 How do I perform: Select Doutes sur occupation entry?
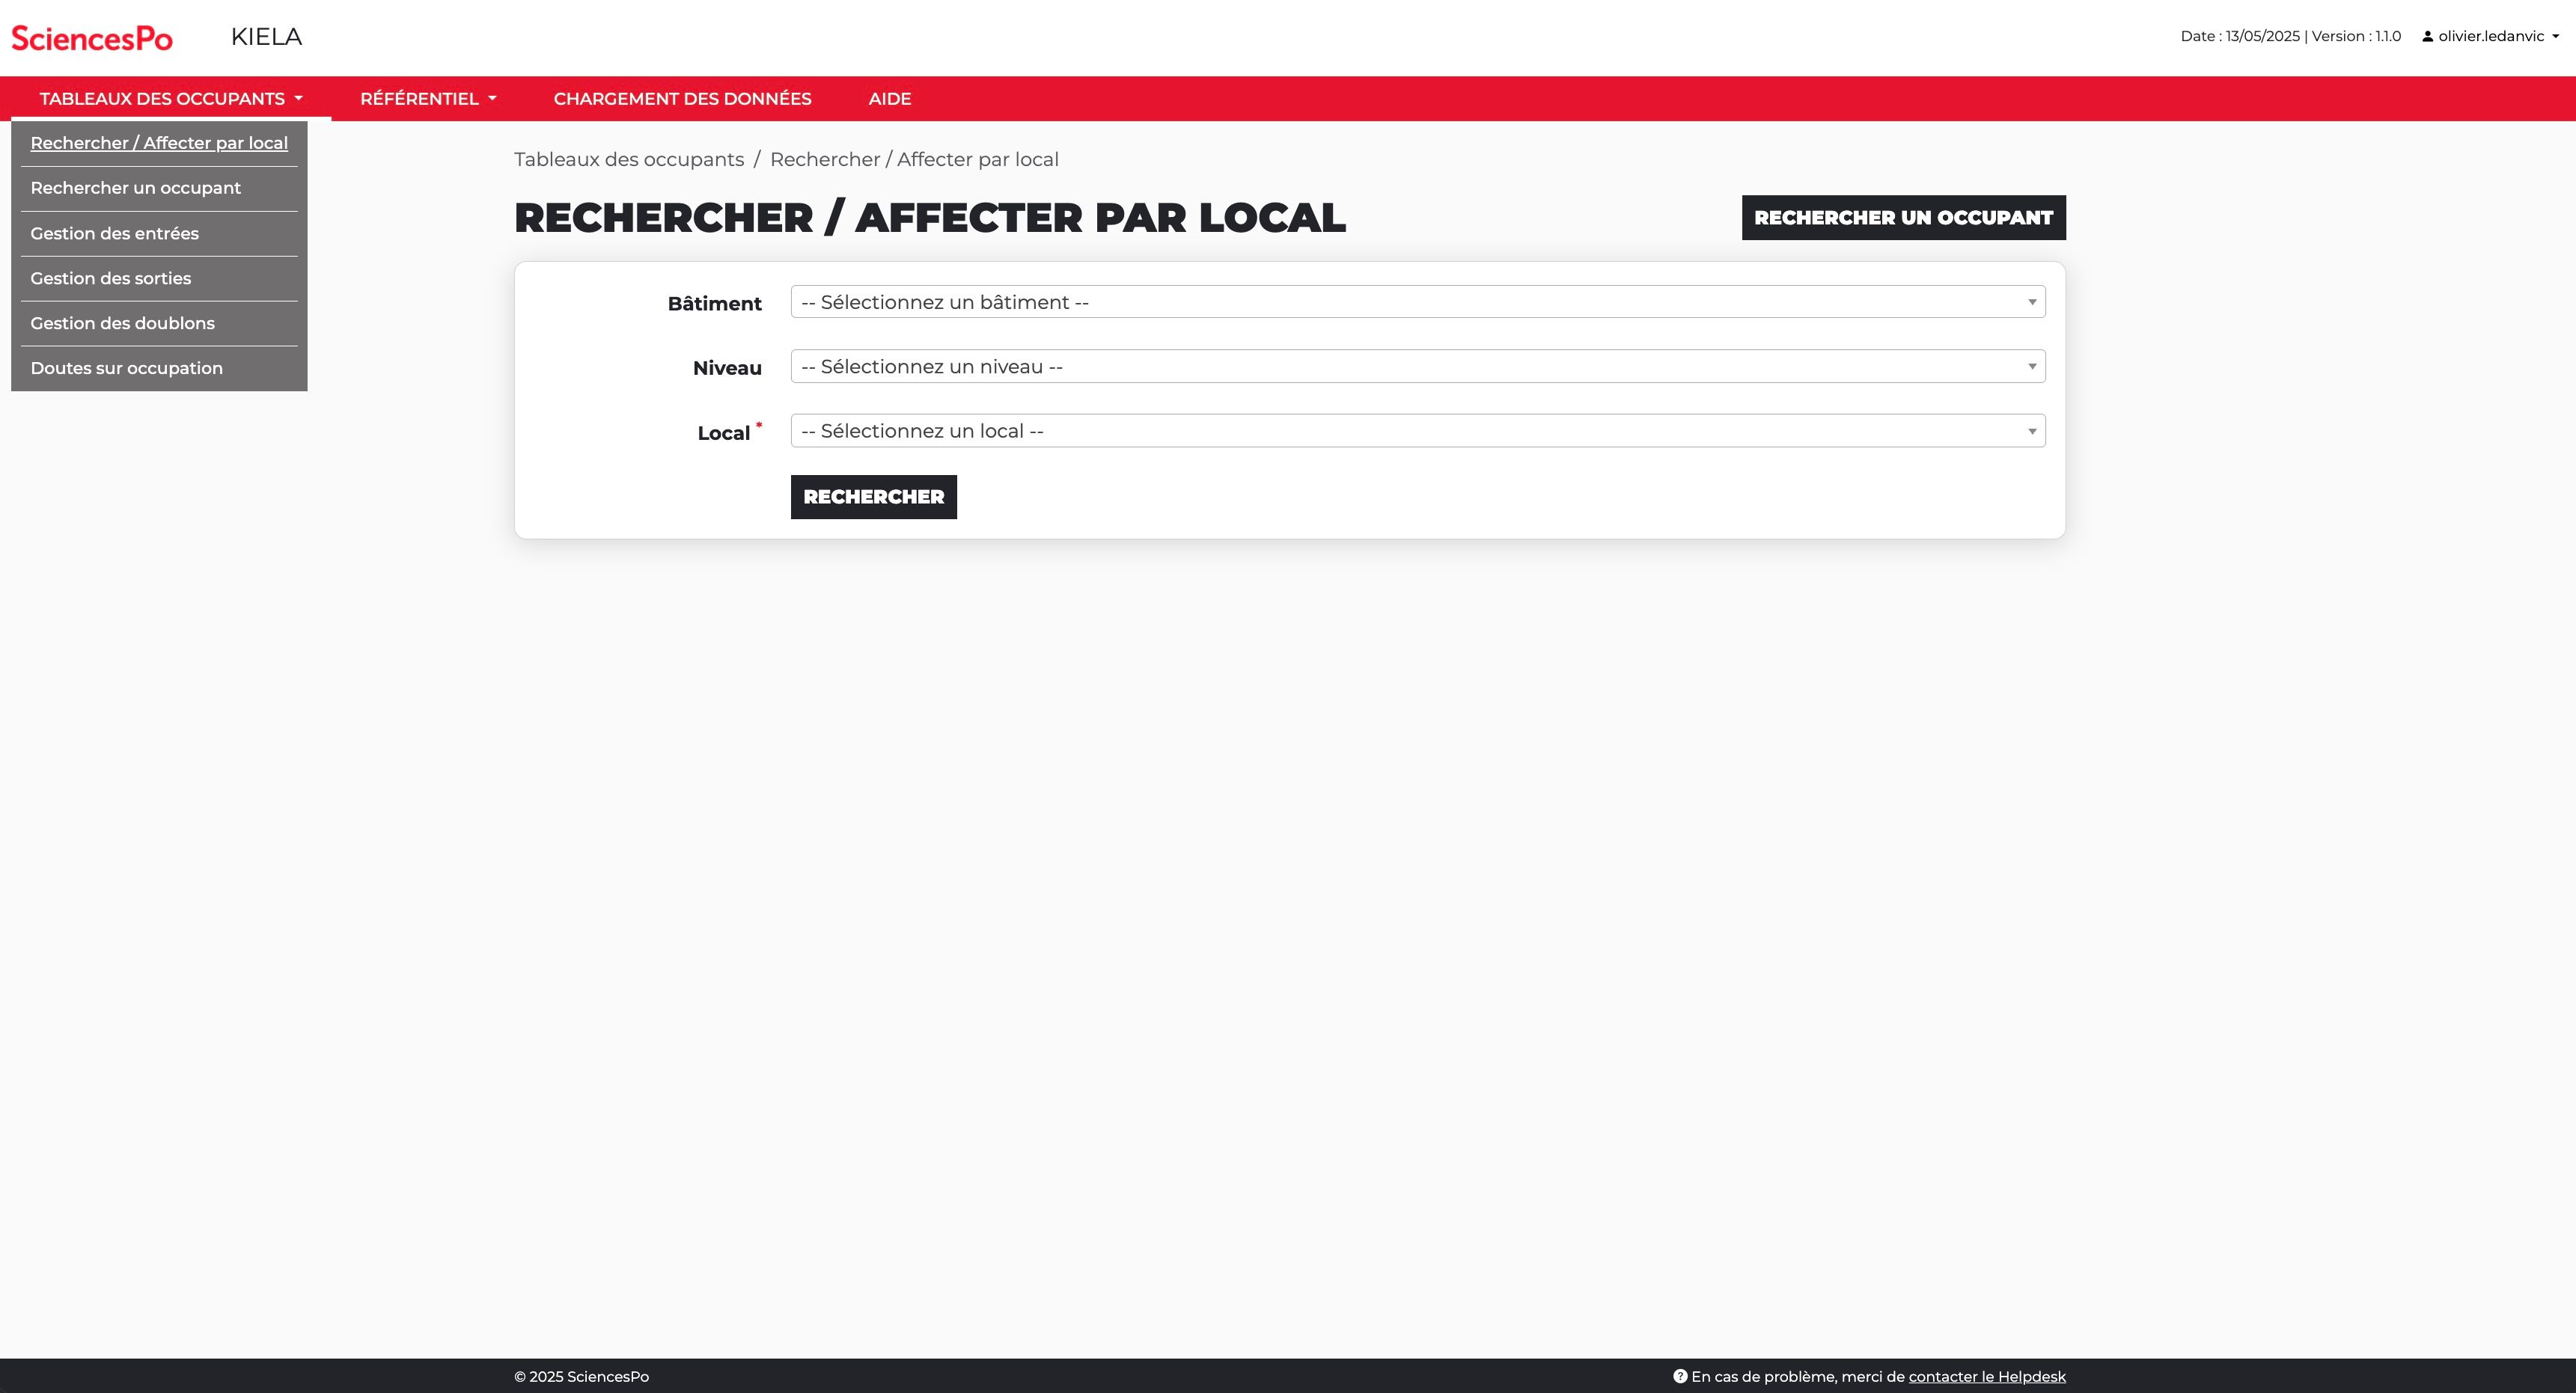[127, 369]
